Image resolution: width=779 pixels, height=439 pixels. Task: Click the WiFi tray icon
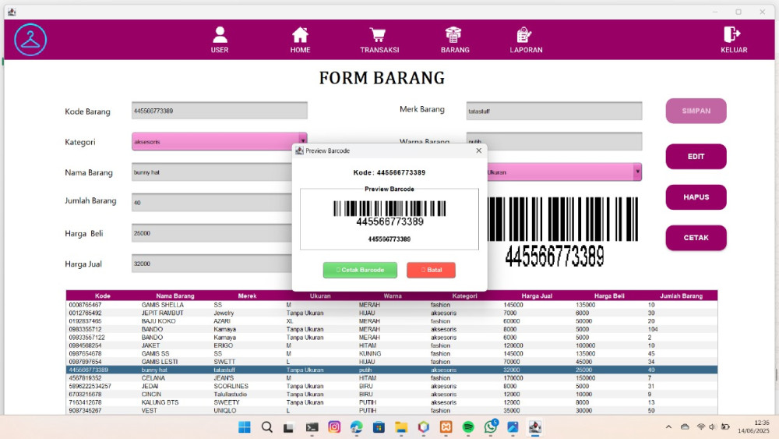point(700,427)
